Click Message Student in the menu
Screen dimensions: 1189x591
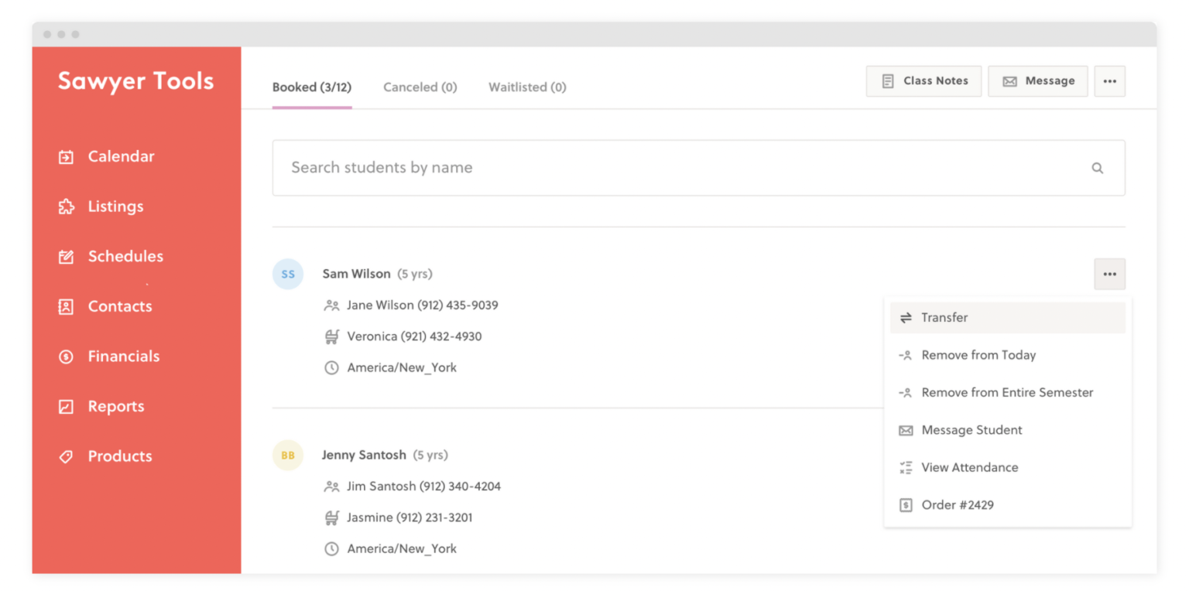point(971,430)
